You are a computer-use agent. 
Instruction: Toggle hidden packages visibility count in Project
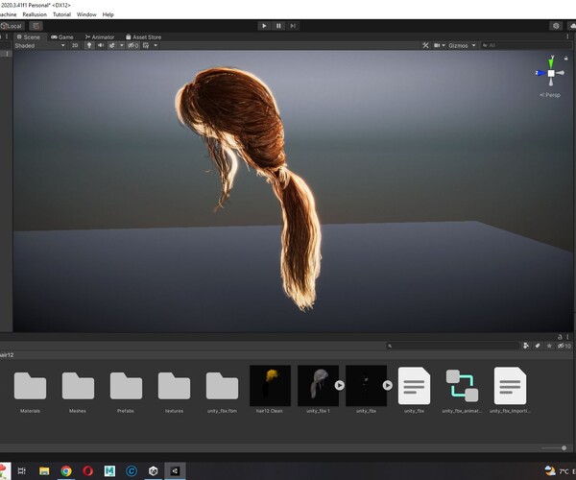(564, 346)
